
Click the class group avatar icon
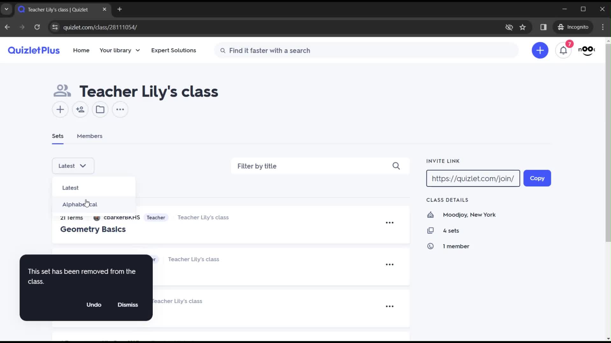coord(62,91)
